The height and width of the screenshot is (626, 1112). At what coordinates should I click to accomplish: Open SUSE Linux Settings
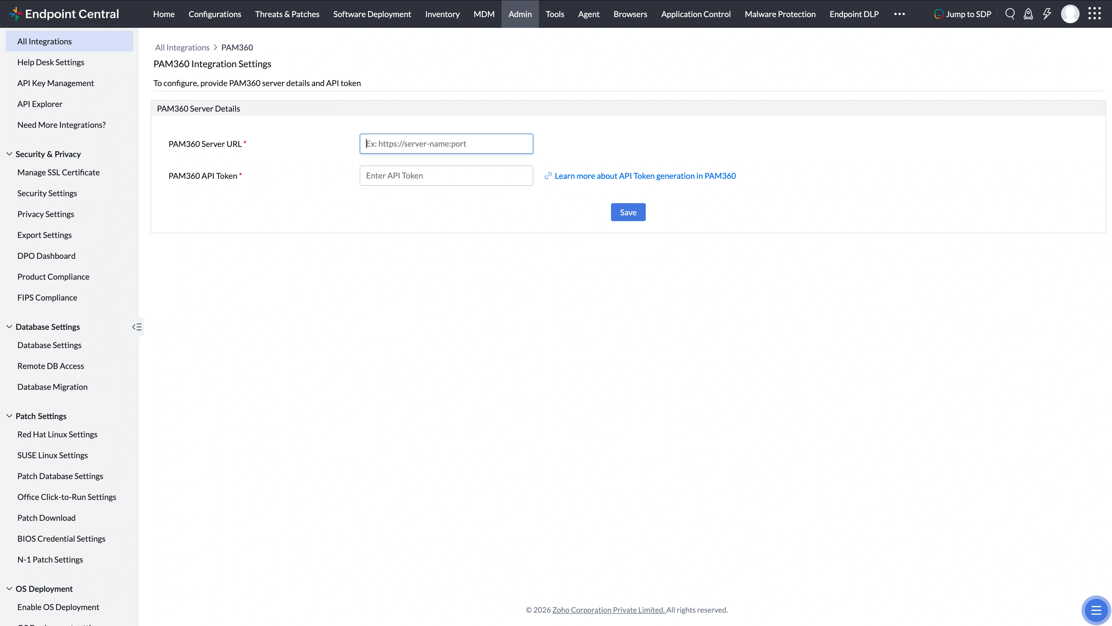pyautogui.click(x=52, y=455)
